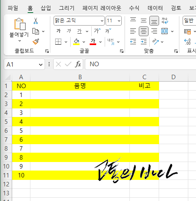Click the Name Box showing A1
The width and height of the screenshot is (196, 201).
tap(24, 64)
